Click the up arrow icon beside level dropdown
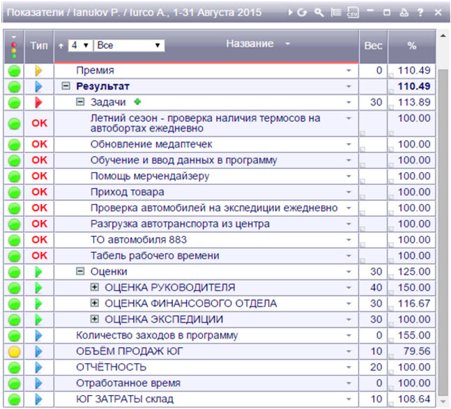The image size is (451, 409). (x=61, y=46)
